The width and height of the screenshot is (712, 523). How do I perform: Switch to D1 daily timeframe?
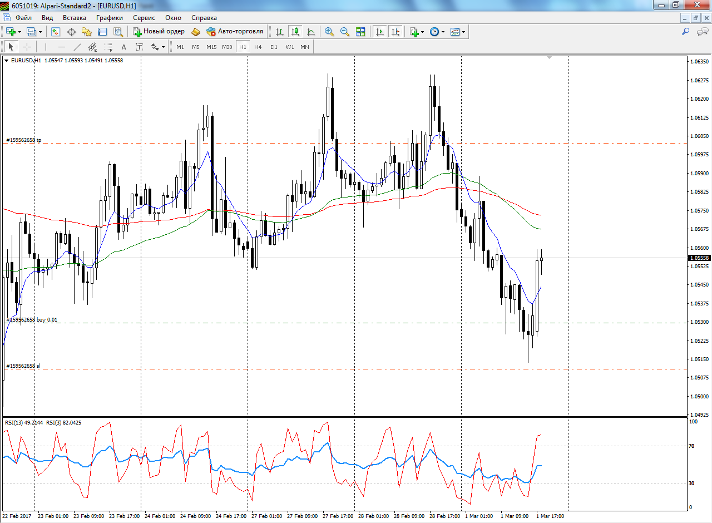[x=274, y=47]
